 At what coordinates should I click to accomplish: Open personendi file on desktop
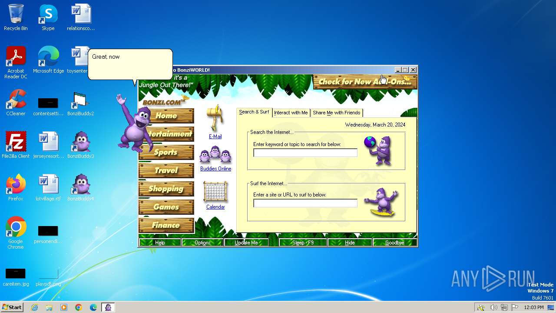48,234
